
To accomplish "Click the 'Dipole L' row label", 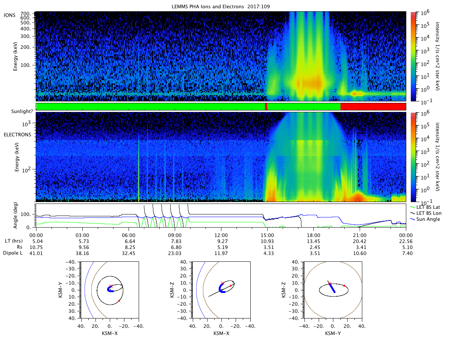I will click(x=12, y=253).
